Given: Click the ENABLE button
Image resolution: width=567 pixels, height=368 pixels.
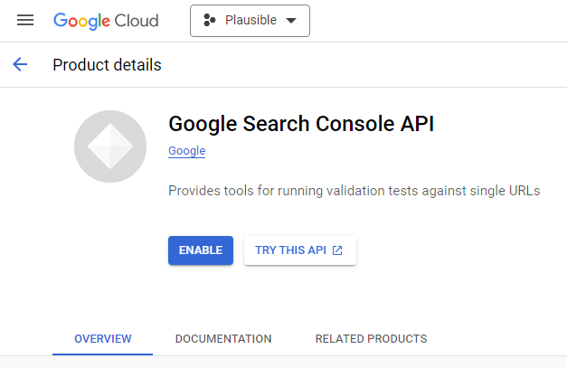Looking at the screenshot, I should coord(201,250).
